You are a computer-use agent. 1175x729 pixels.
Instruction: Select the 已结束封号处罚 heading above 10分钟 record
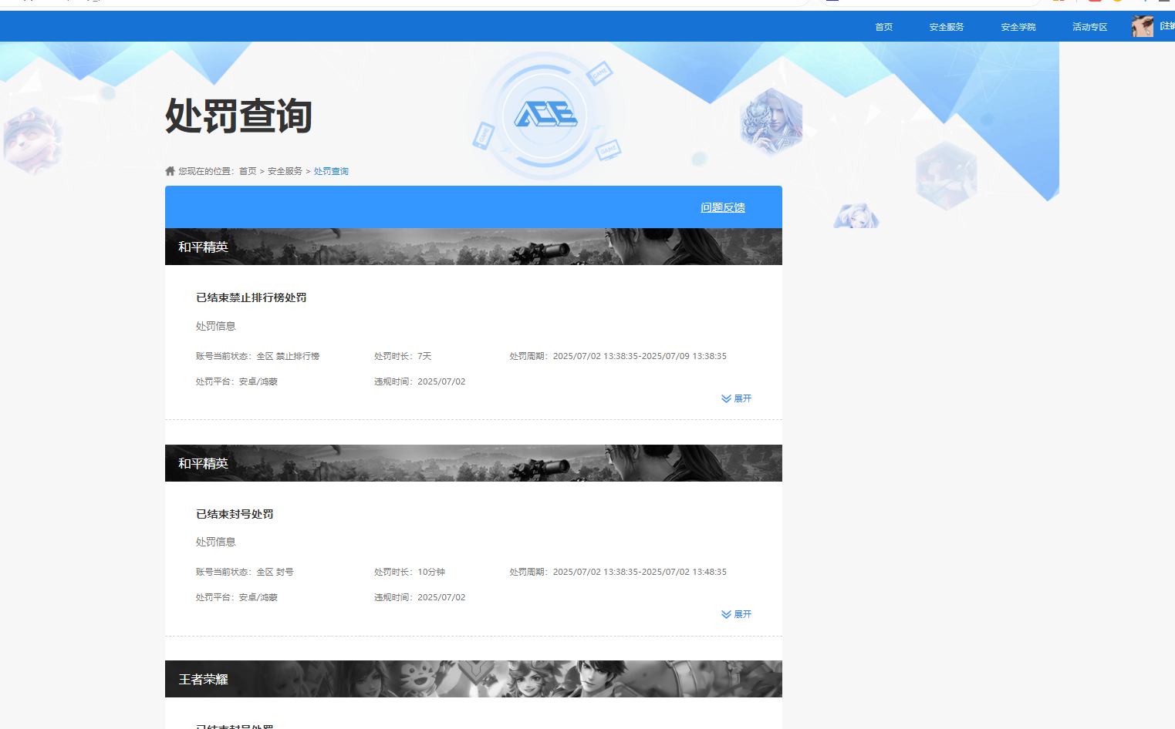point(235,514)
